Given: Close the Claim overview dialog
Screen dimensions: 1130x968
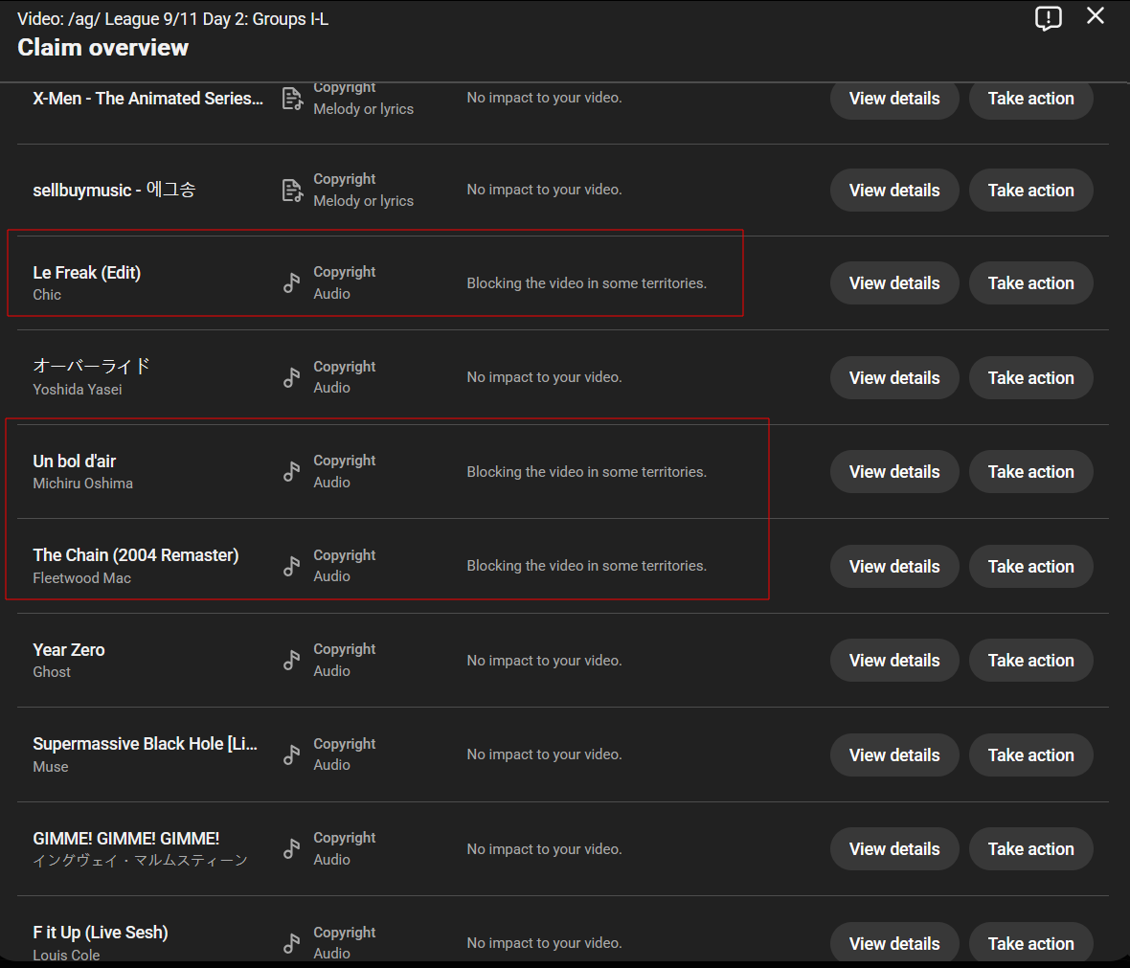Looking at the screenshot, I should click(x=1095, y=16).
